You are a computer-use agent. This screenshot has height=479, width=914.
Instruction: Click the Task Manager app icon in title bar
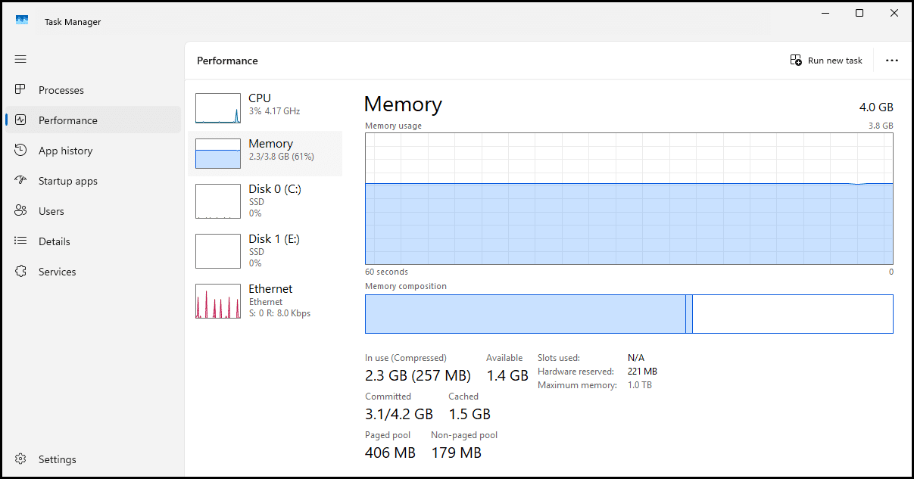click(22, 21)
